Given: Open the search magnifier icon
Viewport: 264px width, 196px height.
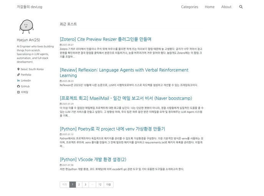Looking at the screenshot, I should (x=241, y=7).
